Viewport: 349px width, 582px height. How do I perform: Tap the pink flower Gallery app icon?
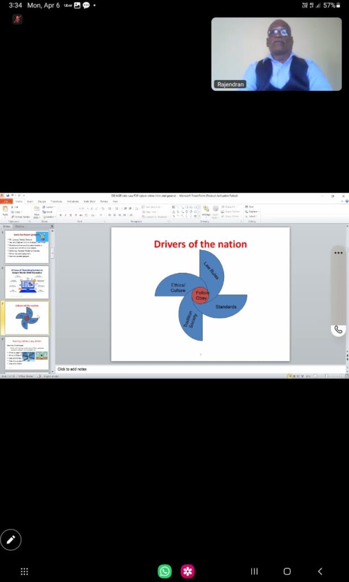(x=188, y=571)
